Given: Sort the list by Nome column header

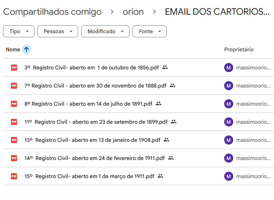Looking at the screenshot, I should [x=13, y=49].
